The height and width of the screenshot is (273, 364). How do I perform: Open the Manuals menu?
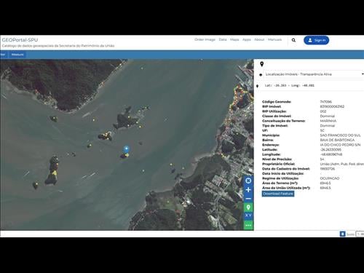pyautogui.click(x=274, y=39)
